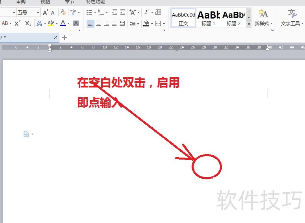Screen dimensions: 305x223
Task: Open the 视图 view ribbon tab
Action: click(45, 2)
